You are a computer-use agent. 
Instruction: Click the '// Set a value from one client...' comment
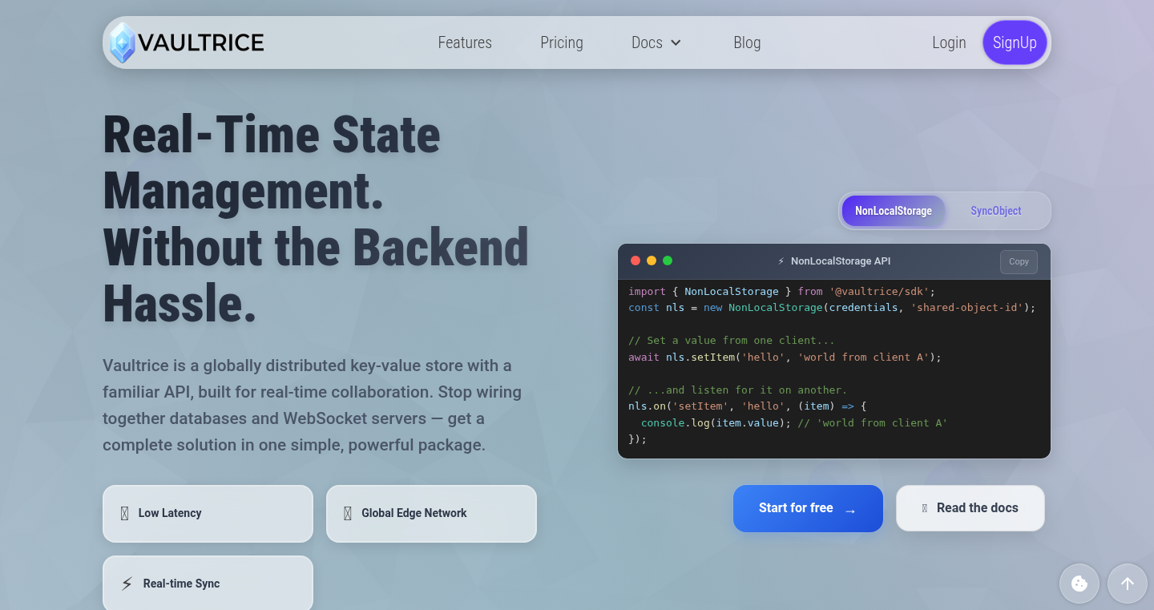pos(732,340)
